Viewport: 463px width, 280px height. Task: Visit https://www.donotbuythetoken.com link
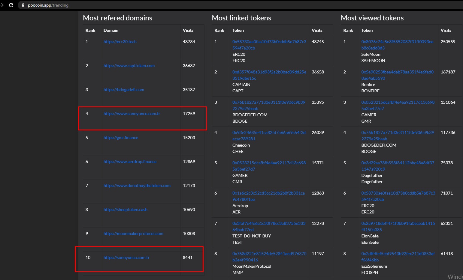[137, 186]
